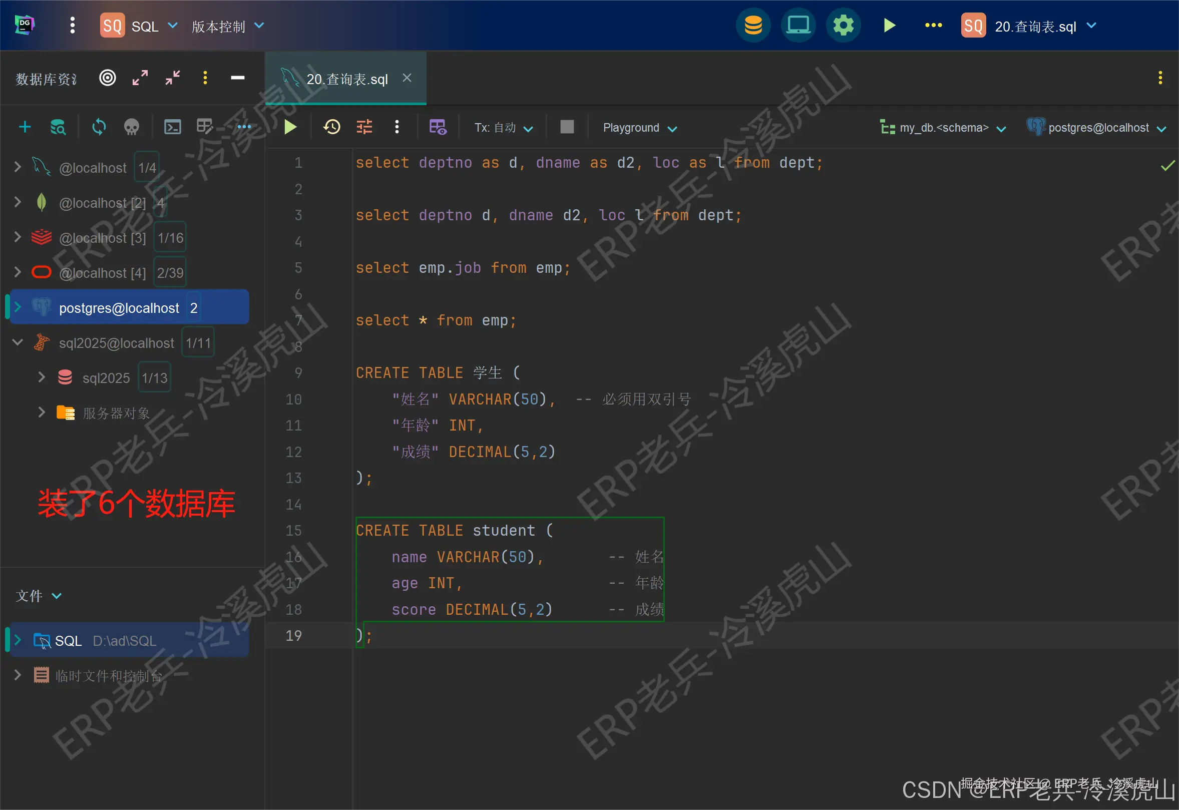
Task: Click the select opened file target icon
Action: (x=107, y=78)
